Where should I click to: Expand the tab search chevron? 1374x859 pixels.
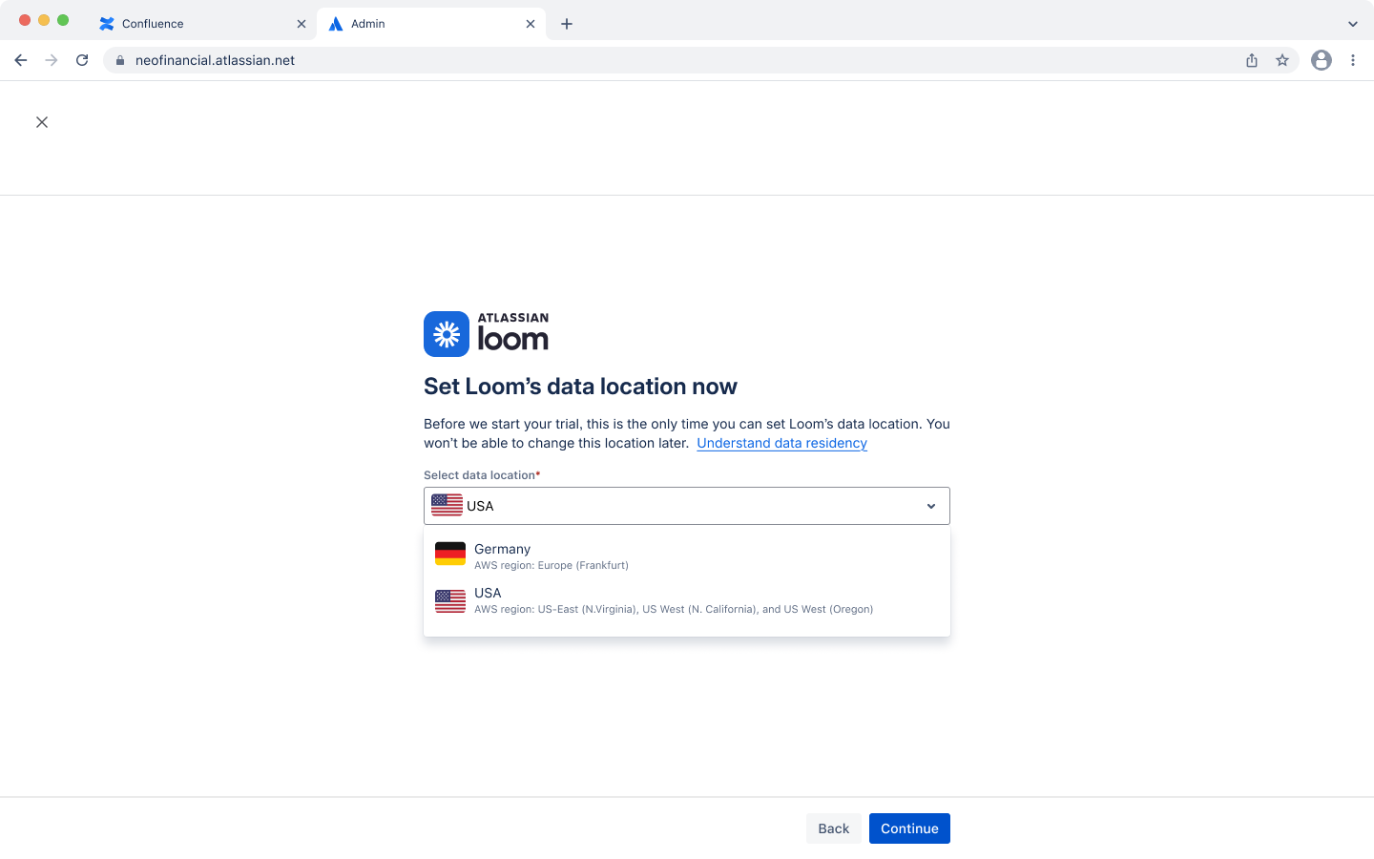click(x=1353, y=24)
